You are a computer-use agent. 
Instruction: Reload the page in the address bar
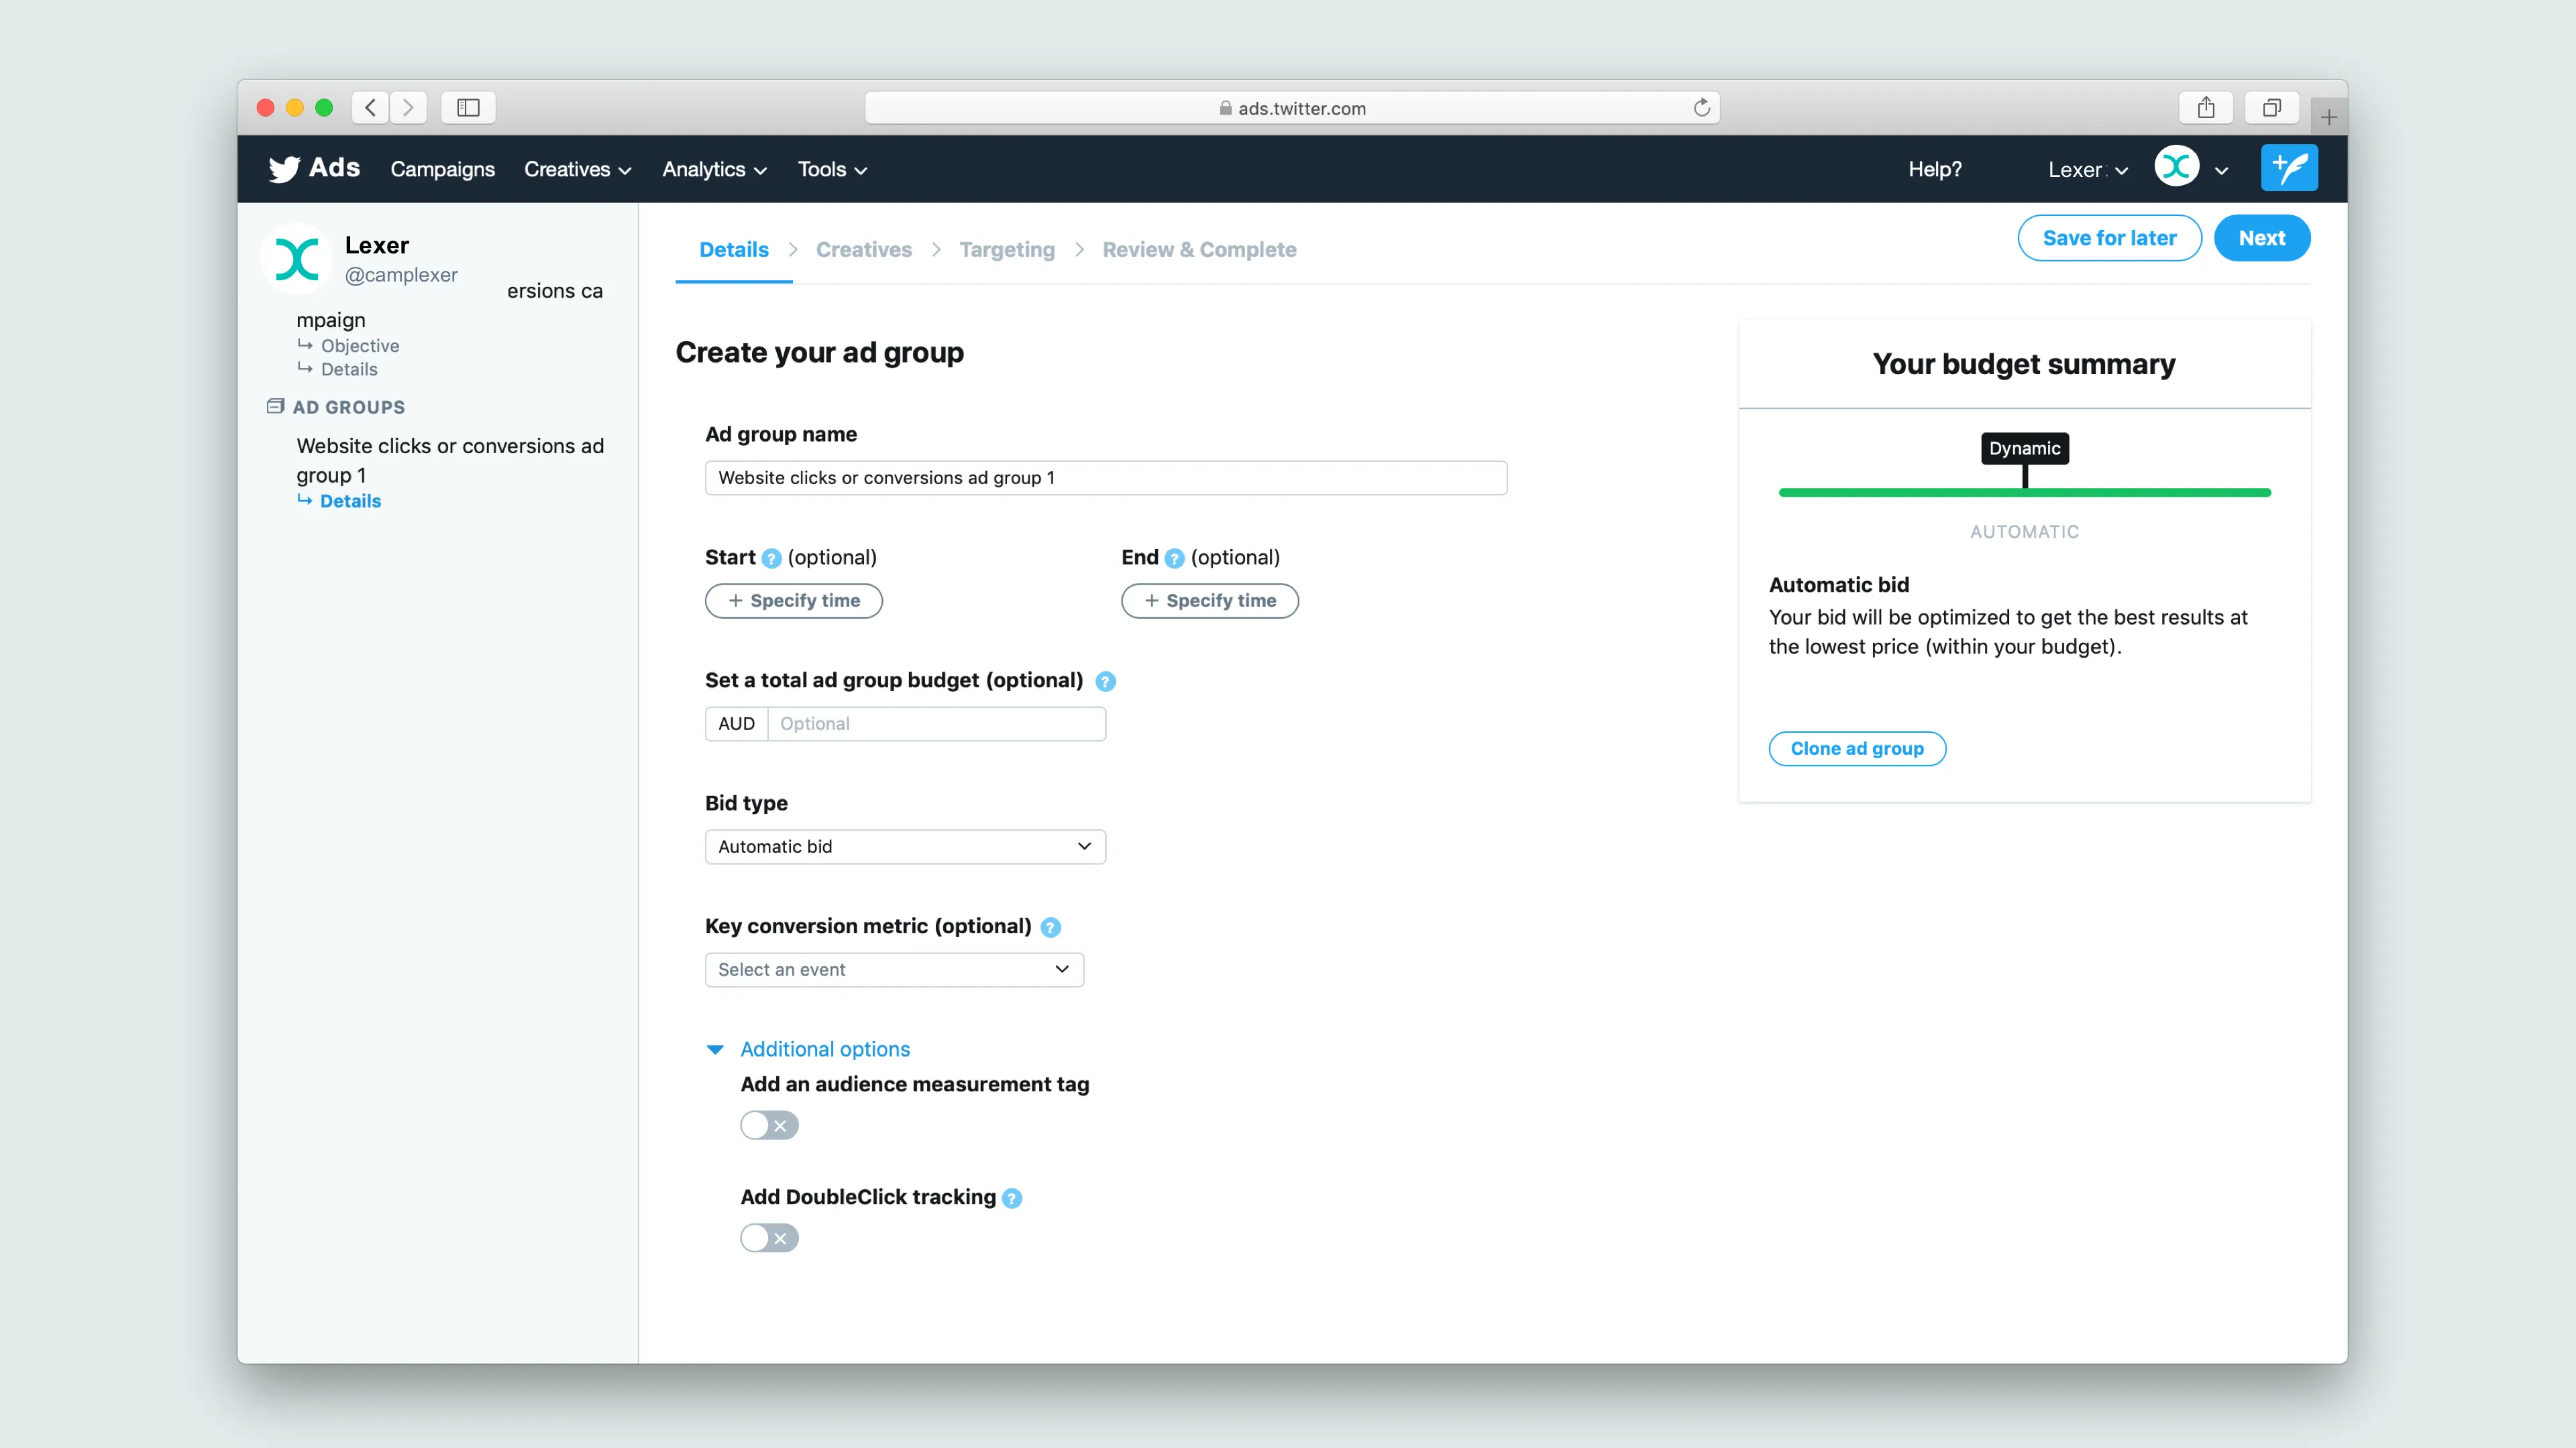click(1701, 108)
